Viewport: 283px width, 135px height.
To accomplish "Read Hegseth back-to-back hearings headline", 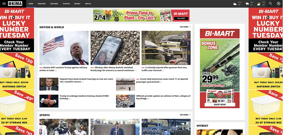I will pos(86,80).
